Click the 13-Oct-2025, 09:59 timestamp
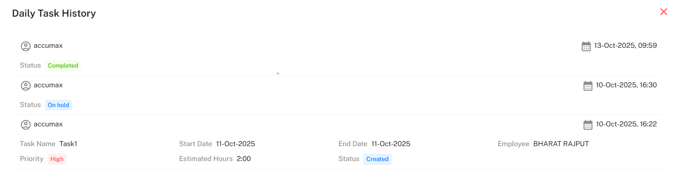This screenshot has height=183, width=675. pyautogui.click(x=625, y=46)
